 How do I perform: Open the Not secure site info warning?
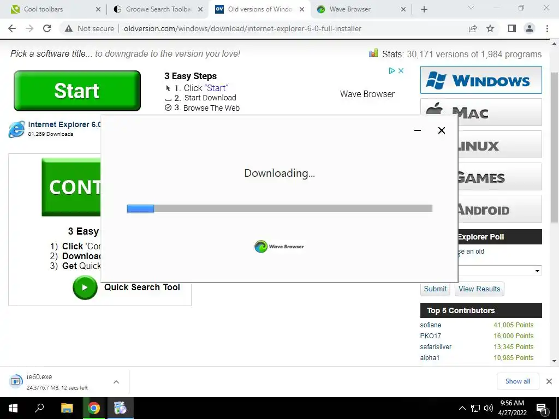(x=90, y=28)
